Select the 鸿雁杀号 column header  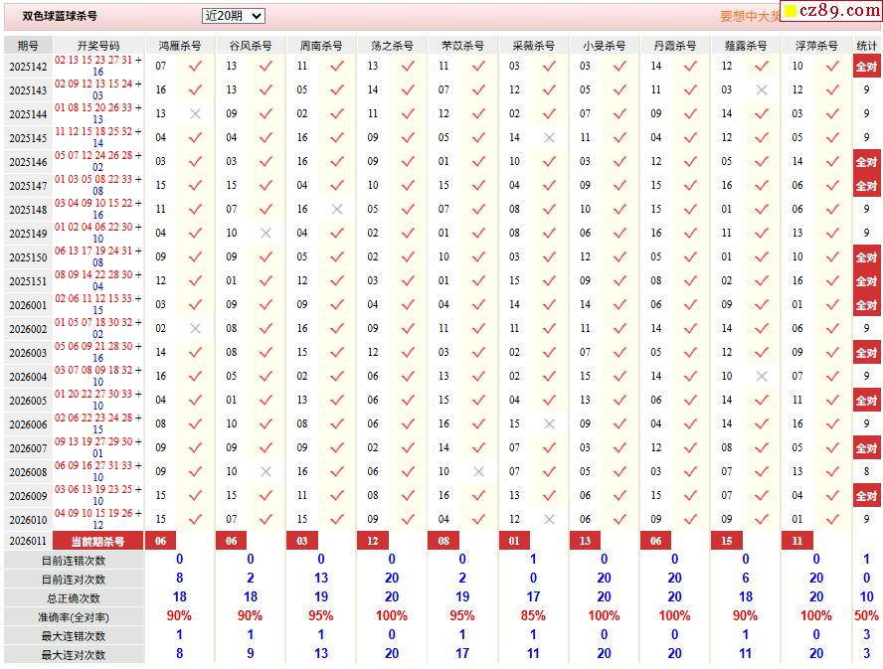[x=179, y=46]
